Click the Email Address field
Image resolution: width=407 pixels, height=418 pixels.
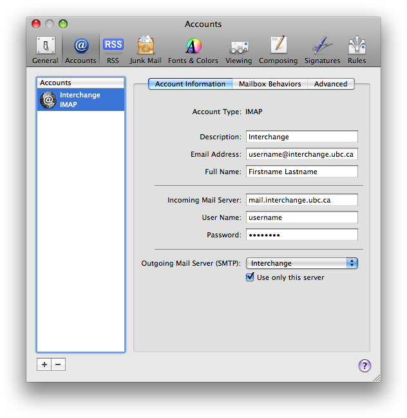click(301, 154)
